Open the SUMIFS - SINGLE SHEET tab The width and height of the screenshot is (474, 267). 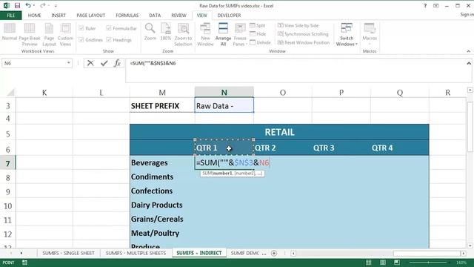pyautogui.click(x=68, y=253)
